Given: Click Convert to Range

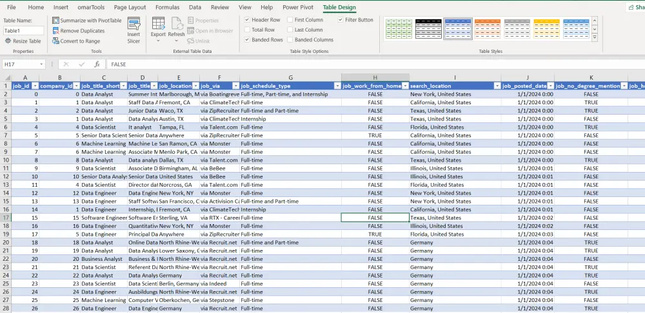Looking at the screenshot, I should (x=76, y=41).
